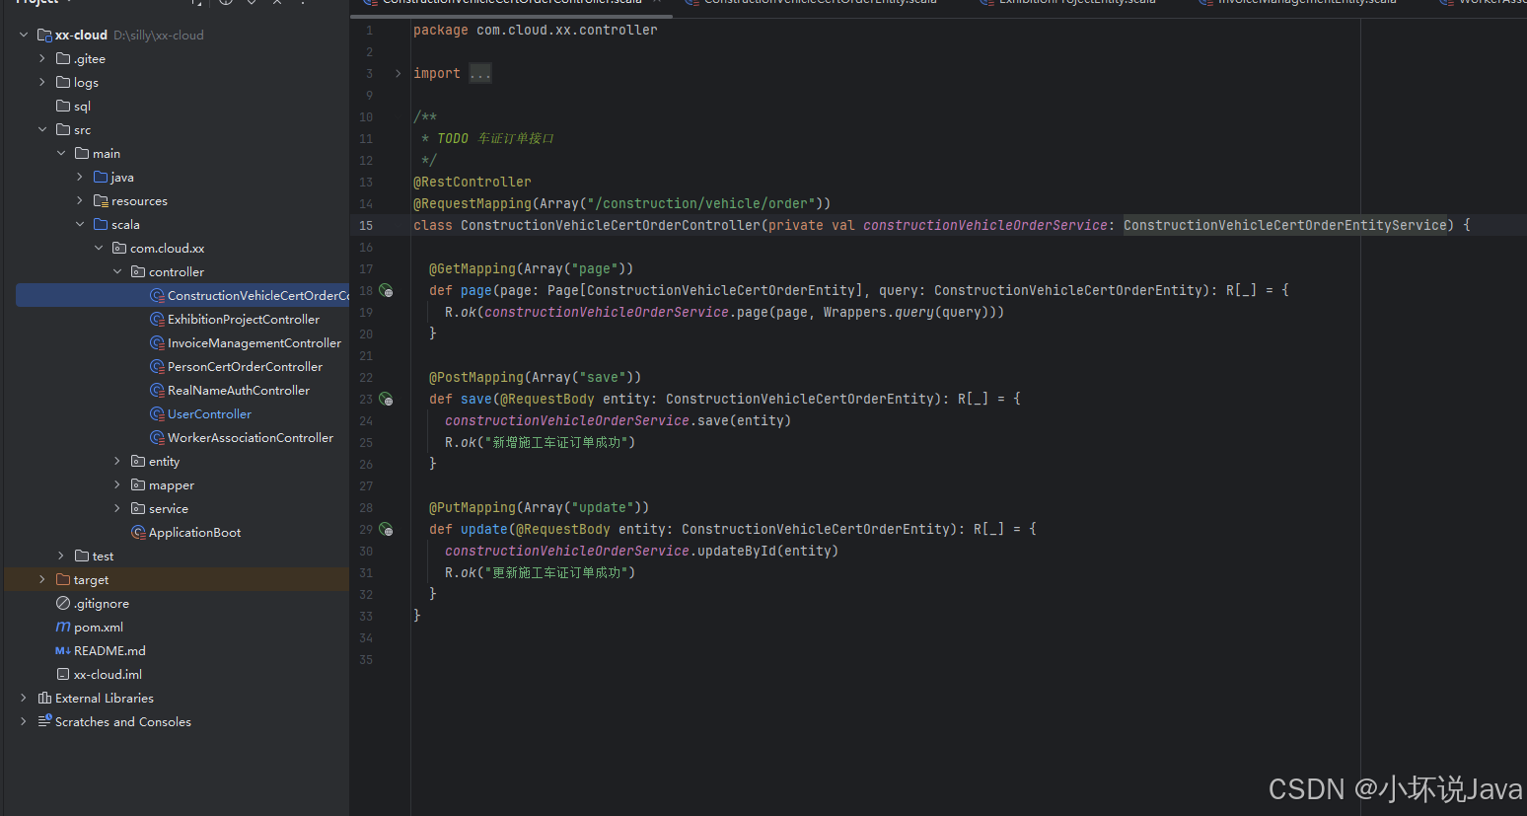Expand the folded import ellipsis
Image resolution: width=1527 pixels, height=816 pixels.
[480, 73]
